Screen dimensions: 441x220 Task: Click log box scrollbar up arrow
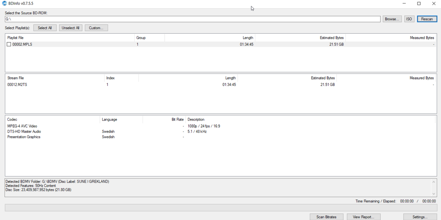click(x=434, y=181)
